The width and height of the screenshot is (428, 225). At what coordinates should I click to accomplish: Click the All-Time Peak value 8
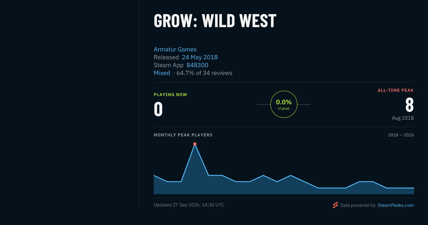coord(409,105)
